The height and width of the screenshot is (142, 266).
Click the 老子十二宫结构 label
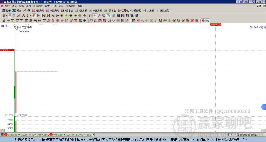tap(23, 27)
